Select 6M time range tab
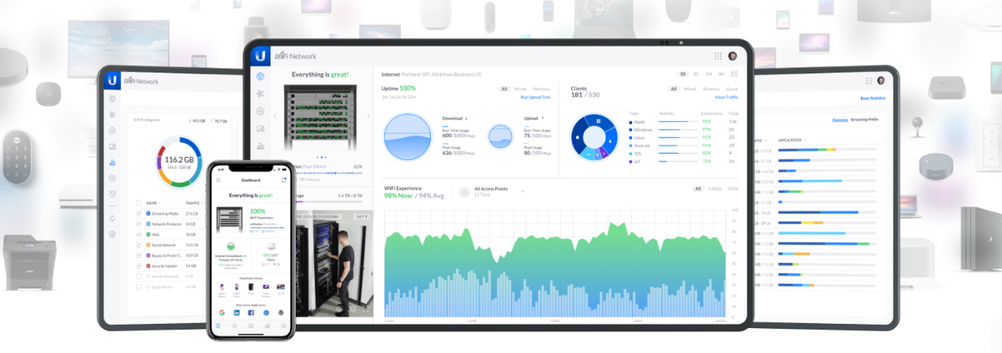Screen dimensions: 1002x353 721,73
